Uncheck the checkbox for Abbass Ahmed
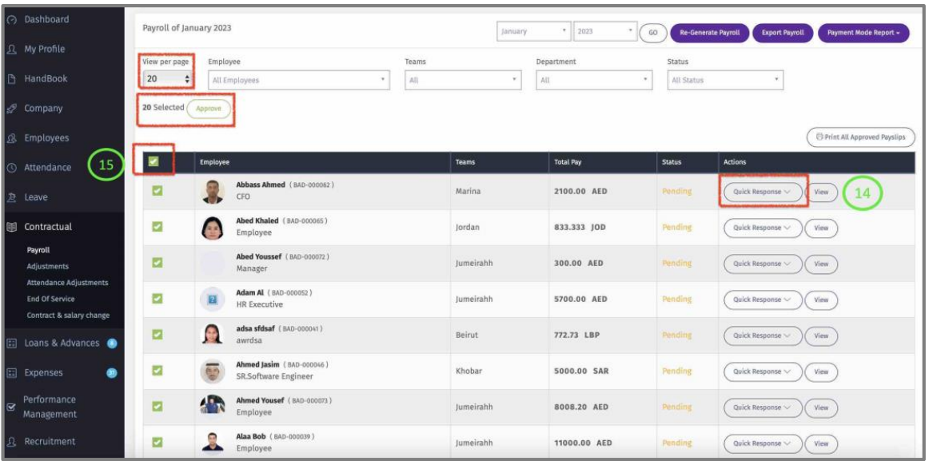This screenshot has height=461, width=929. pyautogui.click(x=157, y=191)
